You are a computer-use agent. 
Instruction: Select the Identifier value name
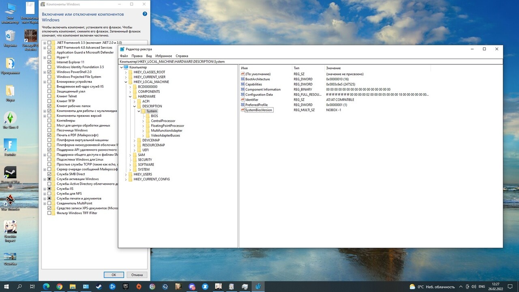coord(252,100)
